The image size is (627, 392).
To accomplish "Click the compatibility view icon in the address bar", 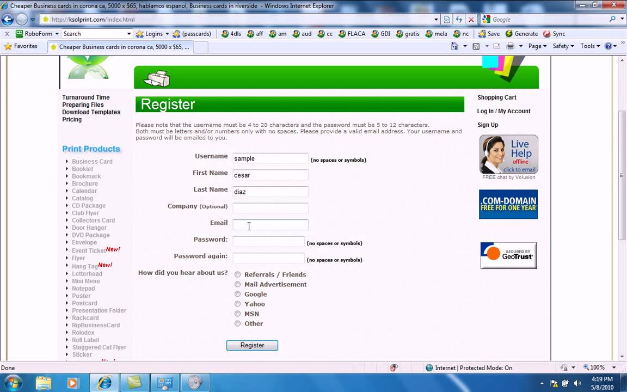I will [x=447, y=19].
